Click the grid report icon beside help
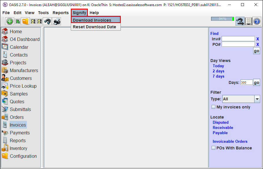The image size is (263, 169). [x=249, y=21]
